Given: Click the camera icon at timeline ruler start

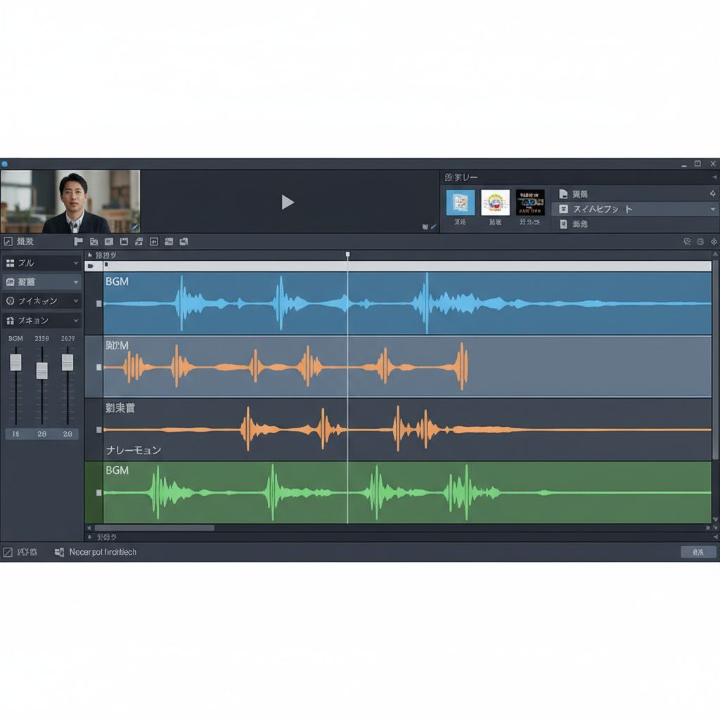Looking at the screenshot, I should (91, 266).
